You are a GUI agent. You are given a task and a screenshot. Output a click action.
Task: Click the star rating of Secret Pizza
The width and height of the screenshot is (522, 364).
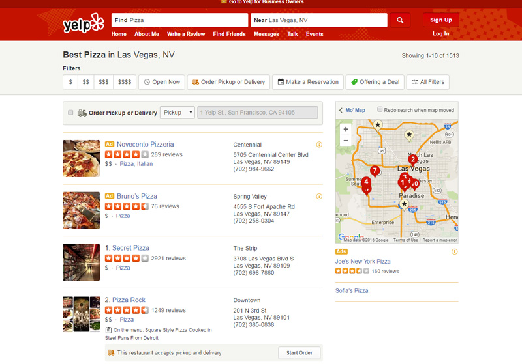pyautogui.click(x=127, y=258)
